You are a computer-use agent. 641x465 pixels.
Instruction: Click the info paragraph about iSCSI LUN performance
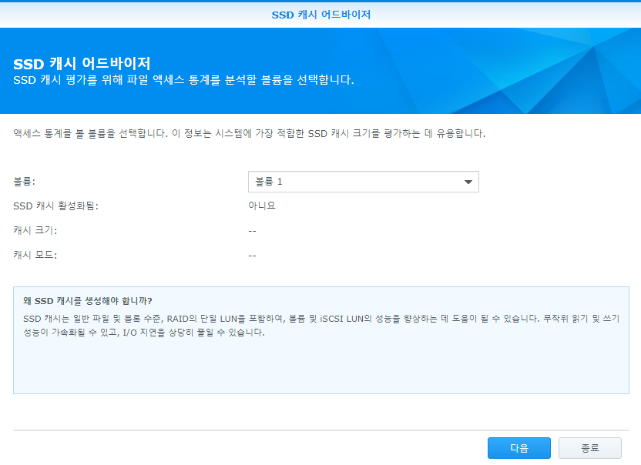point(321,325)
